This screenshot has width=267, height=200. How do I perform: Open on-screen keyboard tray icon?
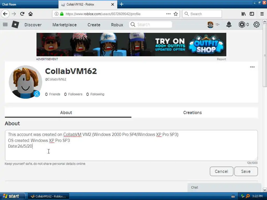[x=233, y=196]
